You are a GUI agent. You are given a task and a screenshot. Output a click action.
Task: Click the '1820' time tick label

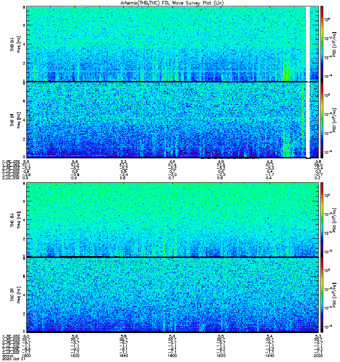pos(75,356)
